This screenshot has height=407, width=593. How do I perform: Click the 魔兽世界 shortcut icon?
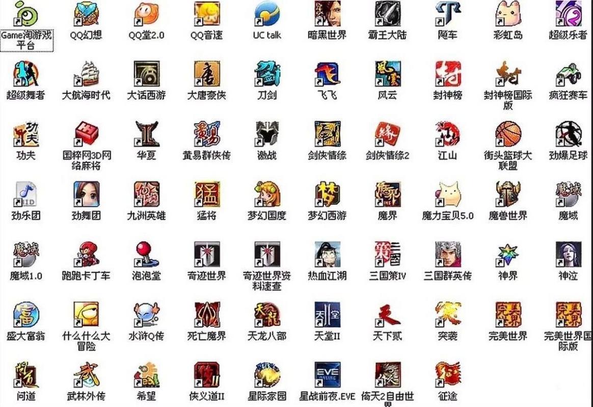point(507,194)
